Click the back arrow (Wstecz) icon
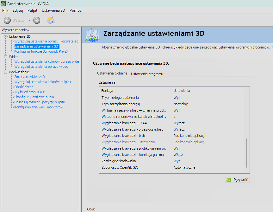Screen dimensions: 273x212 click(7, 20)
